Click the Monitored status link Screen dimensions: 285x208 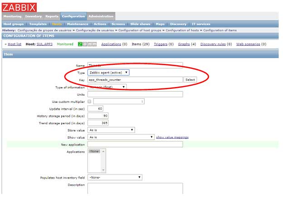click(65, 44)
